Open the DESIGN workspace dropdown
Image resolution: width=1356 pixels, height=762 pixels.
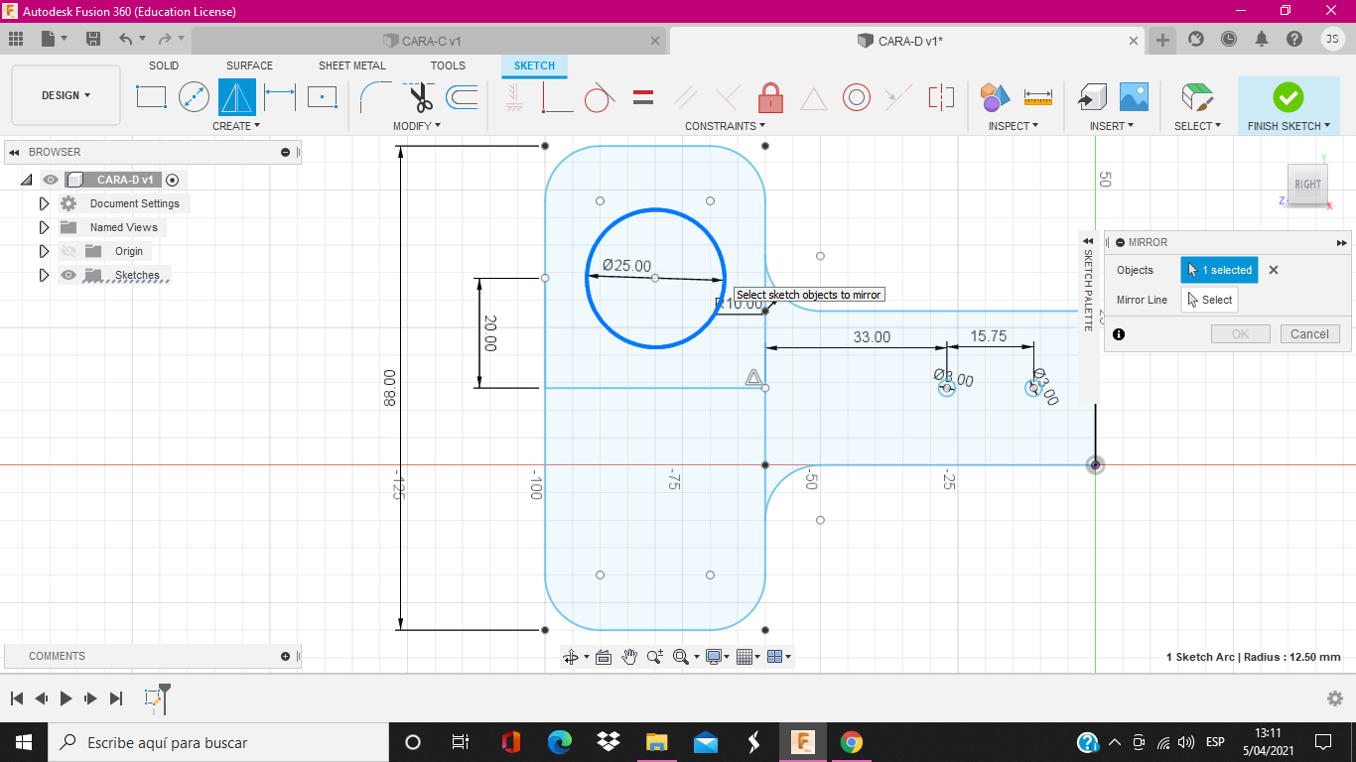click(66, 95)
